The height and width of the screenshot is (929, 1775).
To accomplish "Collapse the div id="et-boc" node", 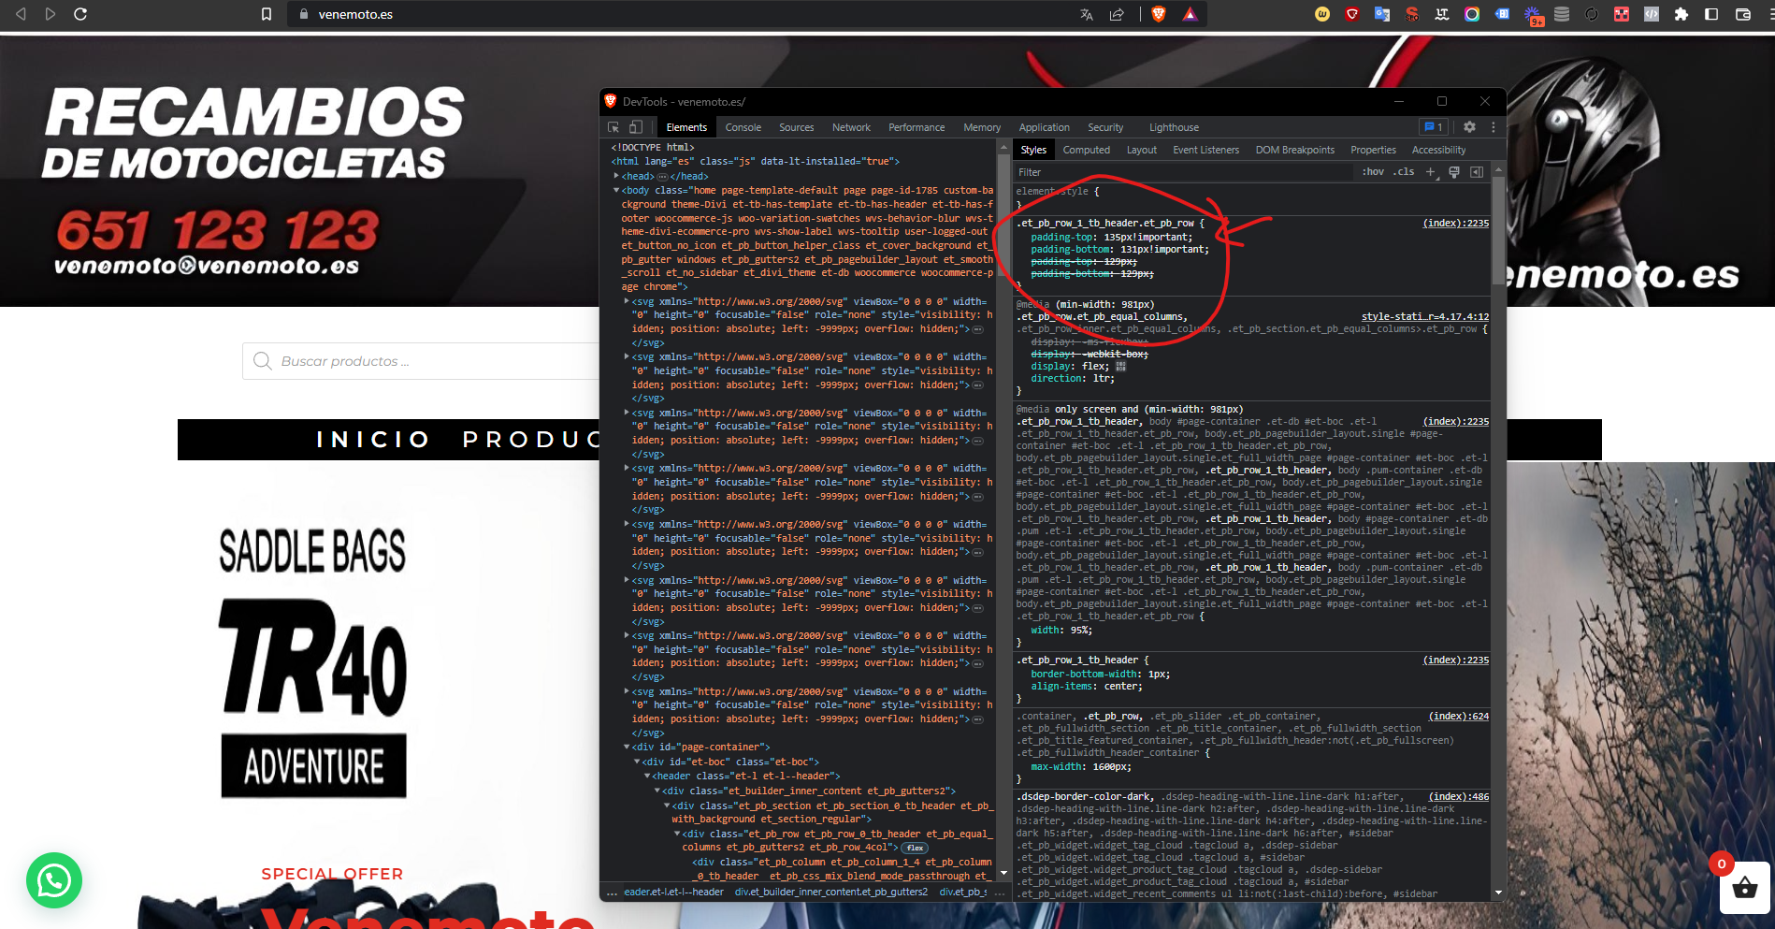I will click(637, 762).
